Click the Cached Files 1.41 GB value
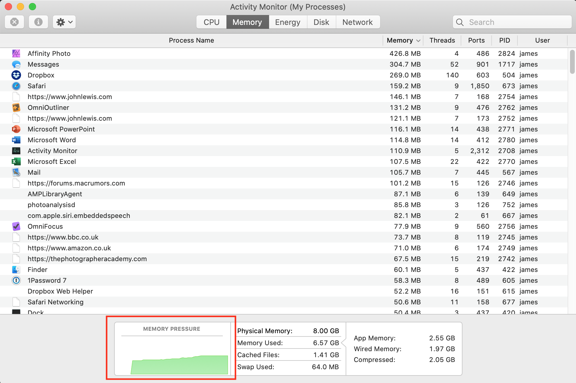Viewport: 576px width, 383px height. tap(326, 355)
